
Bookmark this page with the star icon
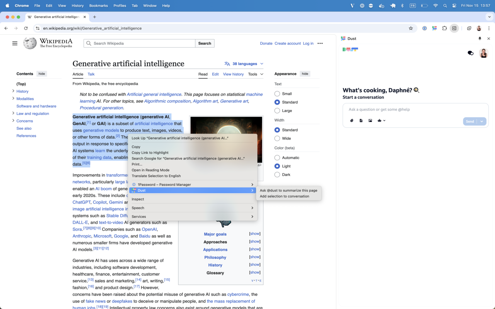pos(411,28)
